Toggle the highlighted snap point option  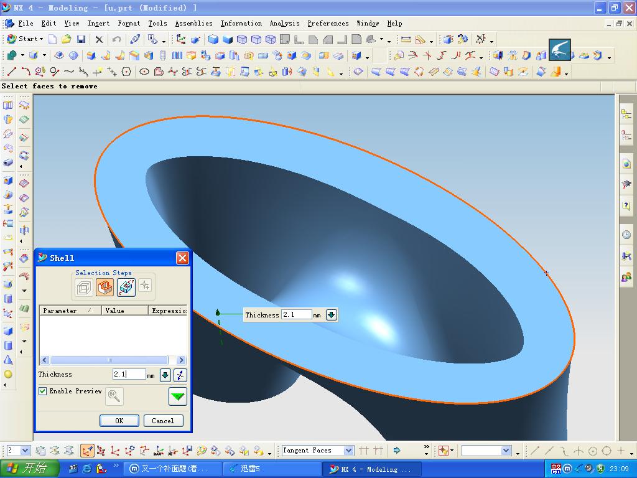coord(86,451)
